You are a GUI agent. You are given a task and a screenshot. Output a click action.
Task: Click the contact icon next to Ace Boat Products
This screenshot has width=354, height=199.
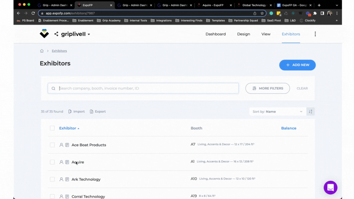pos(61,145)
